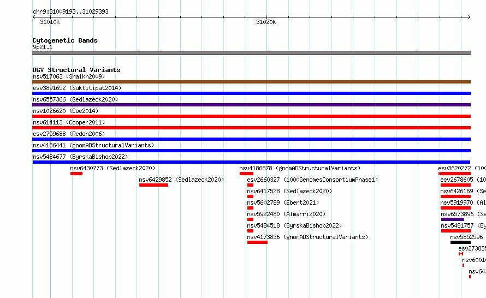Click blue bar under nsv4186441 (gnomADStructuralVariants)
The height and width of the screenshot is (298, 486).
coord(251,151)
